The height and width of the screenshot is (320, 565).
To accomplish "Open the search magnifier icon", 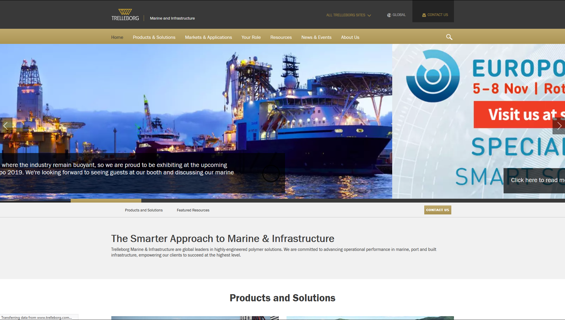I will (449, 37).
